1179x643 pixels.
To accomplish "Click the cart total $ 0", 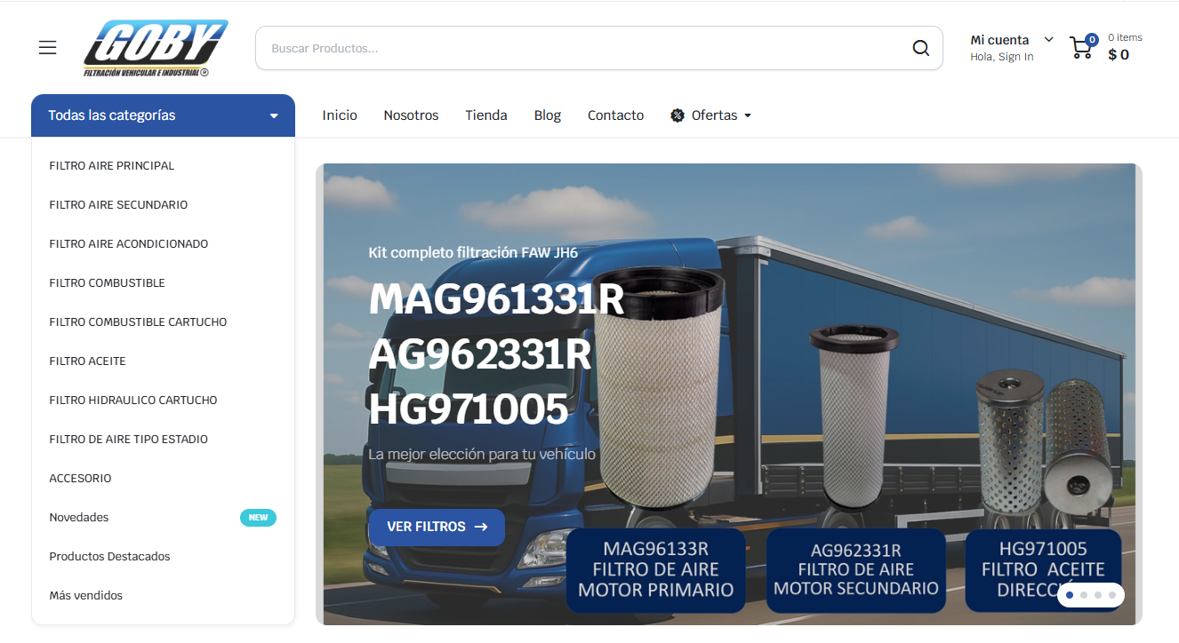I will point(1119,55).
